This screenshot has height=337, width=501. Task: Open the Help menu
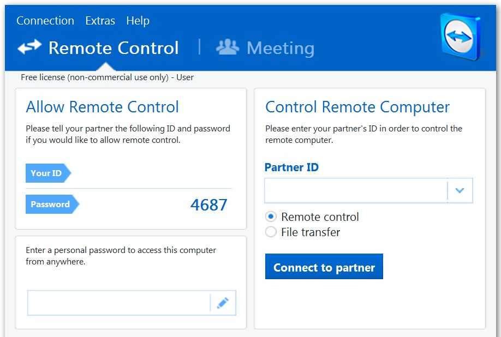tap(138, 21)
